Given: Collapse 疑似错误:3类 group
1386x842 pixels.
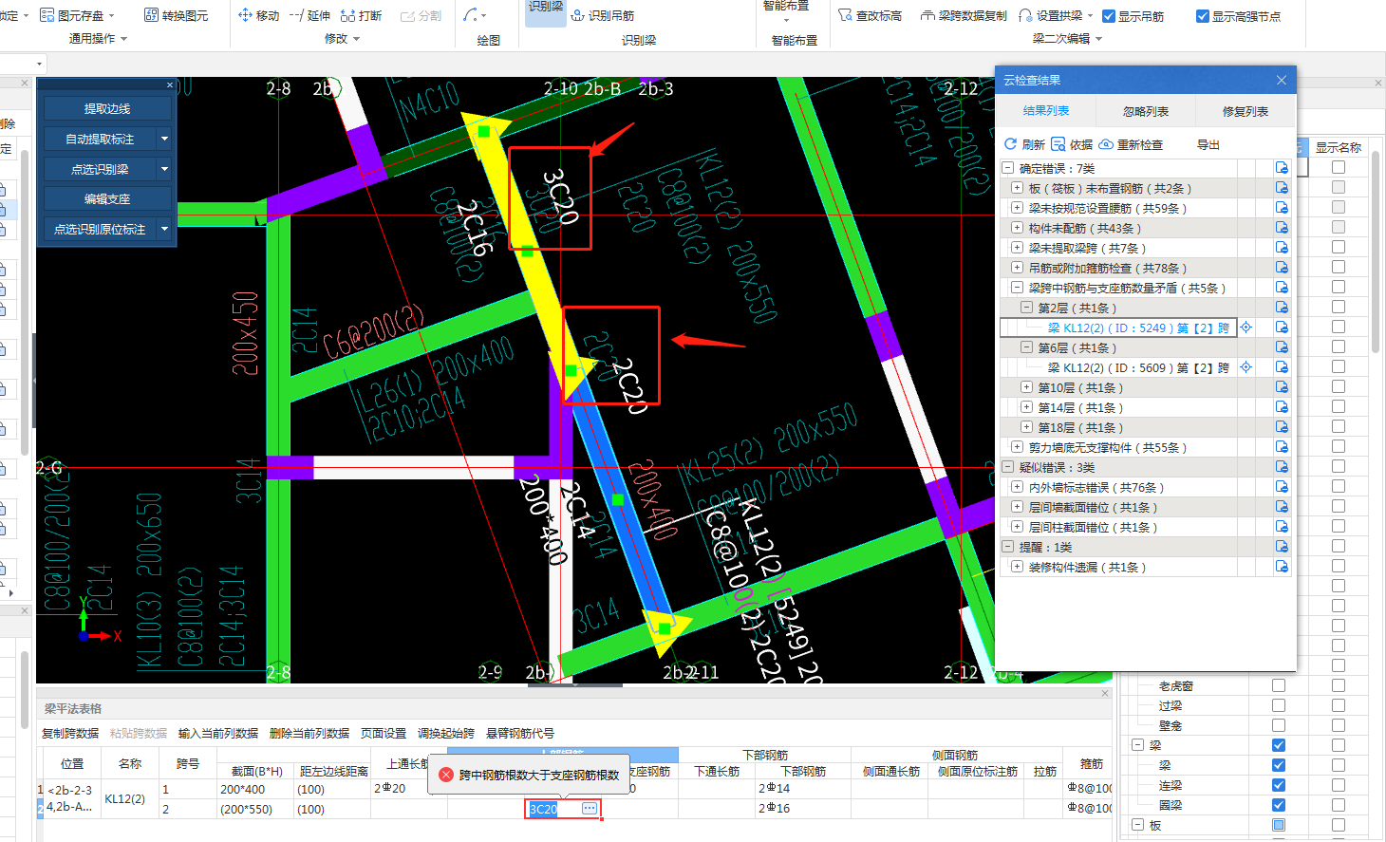Looking at the screenshot, I should (x=1007, y=467).
